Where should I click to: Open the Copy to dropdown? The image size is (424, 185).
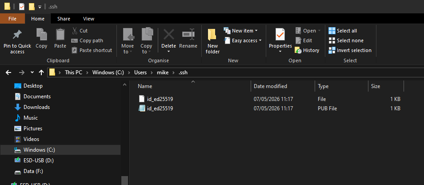(146, 41)
